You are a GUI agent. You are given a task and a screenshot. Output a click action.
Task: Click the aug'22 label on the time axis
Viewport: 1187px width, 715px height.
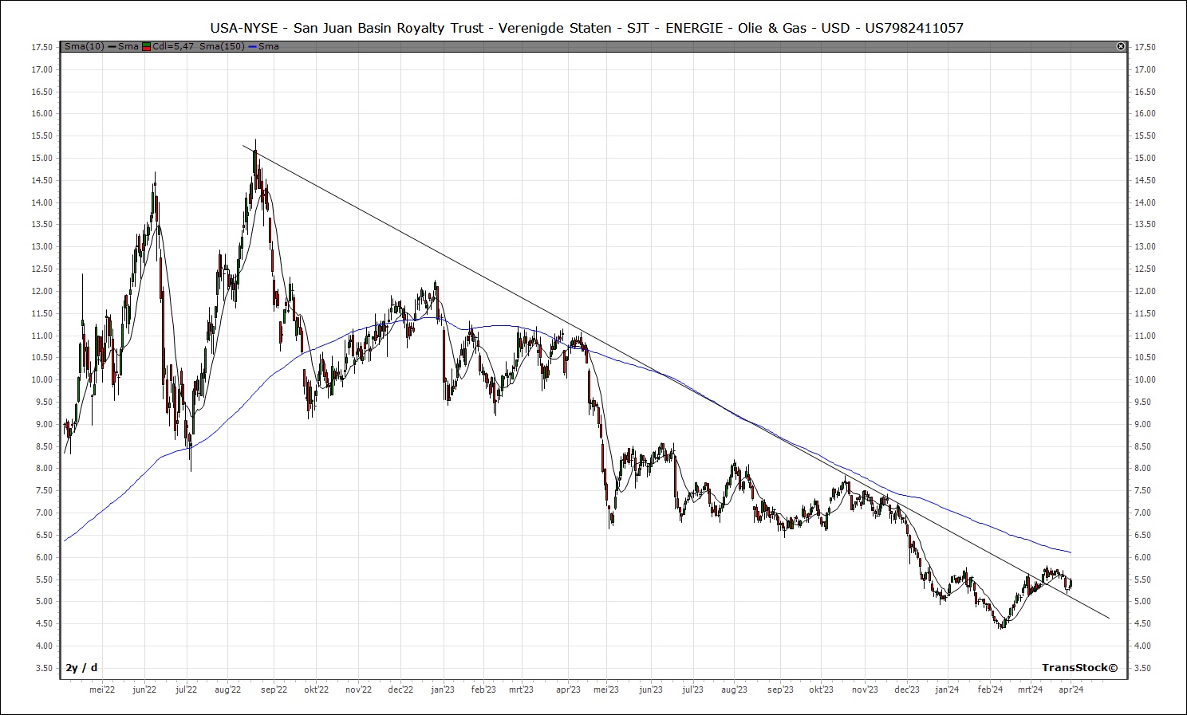tap(228, 690)
